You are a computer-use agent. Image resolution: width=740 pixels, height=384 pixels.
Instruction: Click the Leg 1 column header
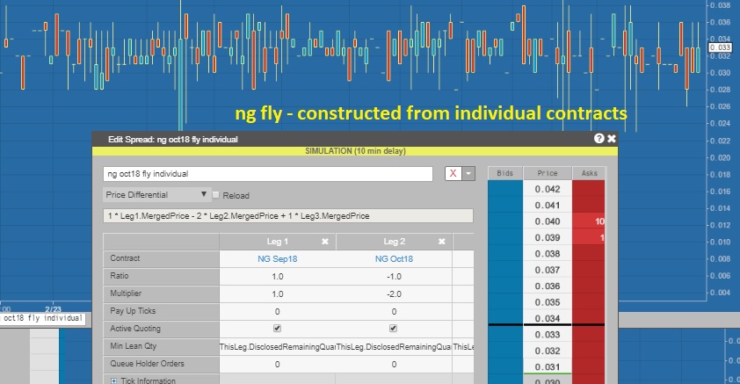click(277, 242)
